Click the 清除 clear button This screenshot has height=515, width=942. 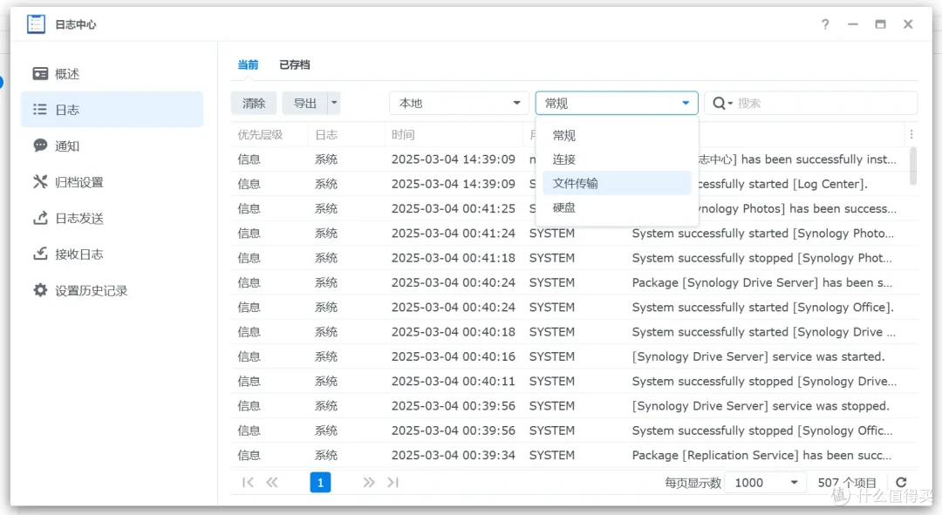point(254,103)
